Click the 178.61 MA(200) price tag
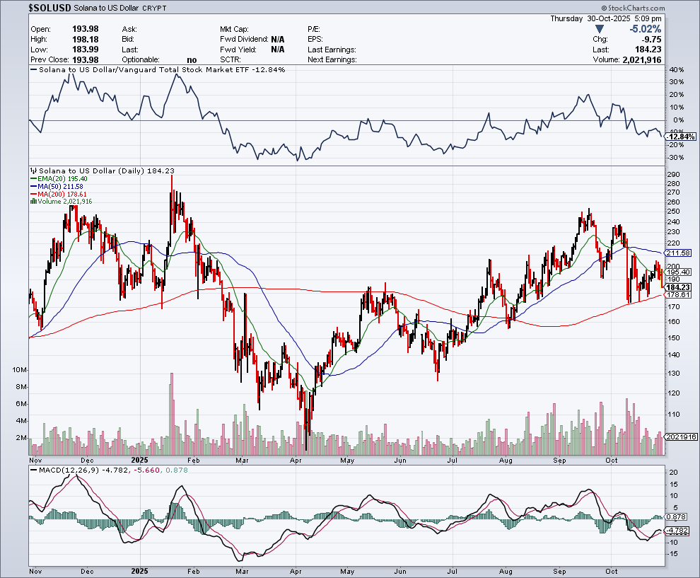 679,294
